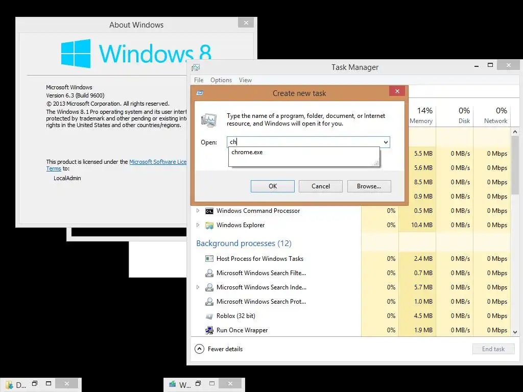Image resolution: width=523 pixels, height=392 pixels.
Task: Confirm with OK in Create new task
Action: pyautogui.click(x=273, y=186)
